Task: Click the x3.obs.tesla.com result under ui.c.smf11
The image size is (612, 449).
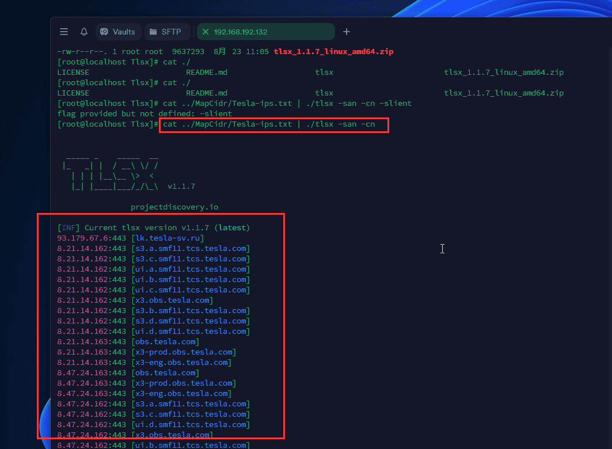Action: pyautogui.click(x=172, y=300)
